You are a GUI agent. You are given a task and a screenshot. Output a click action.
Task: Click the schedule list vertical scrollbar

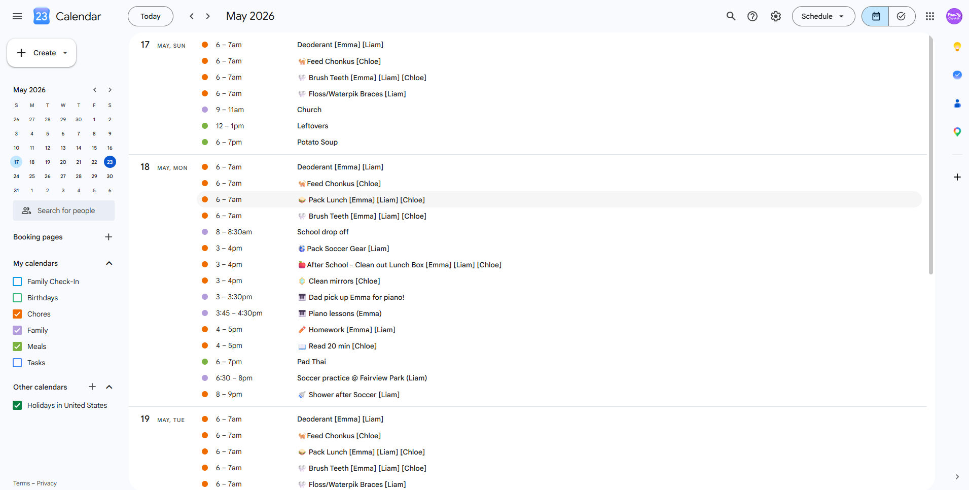click(931, 155)
